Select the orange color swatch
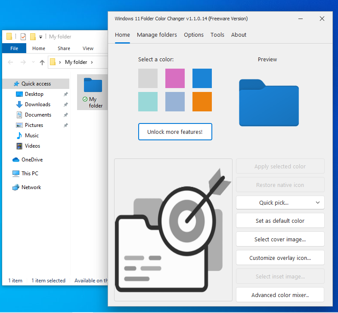 [202, 101]
